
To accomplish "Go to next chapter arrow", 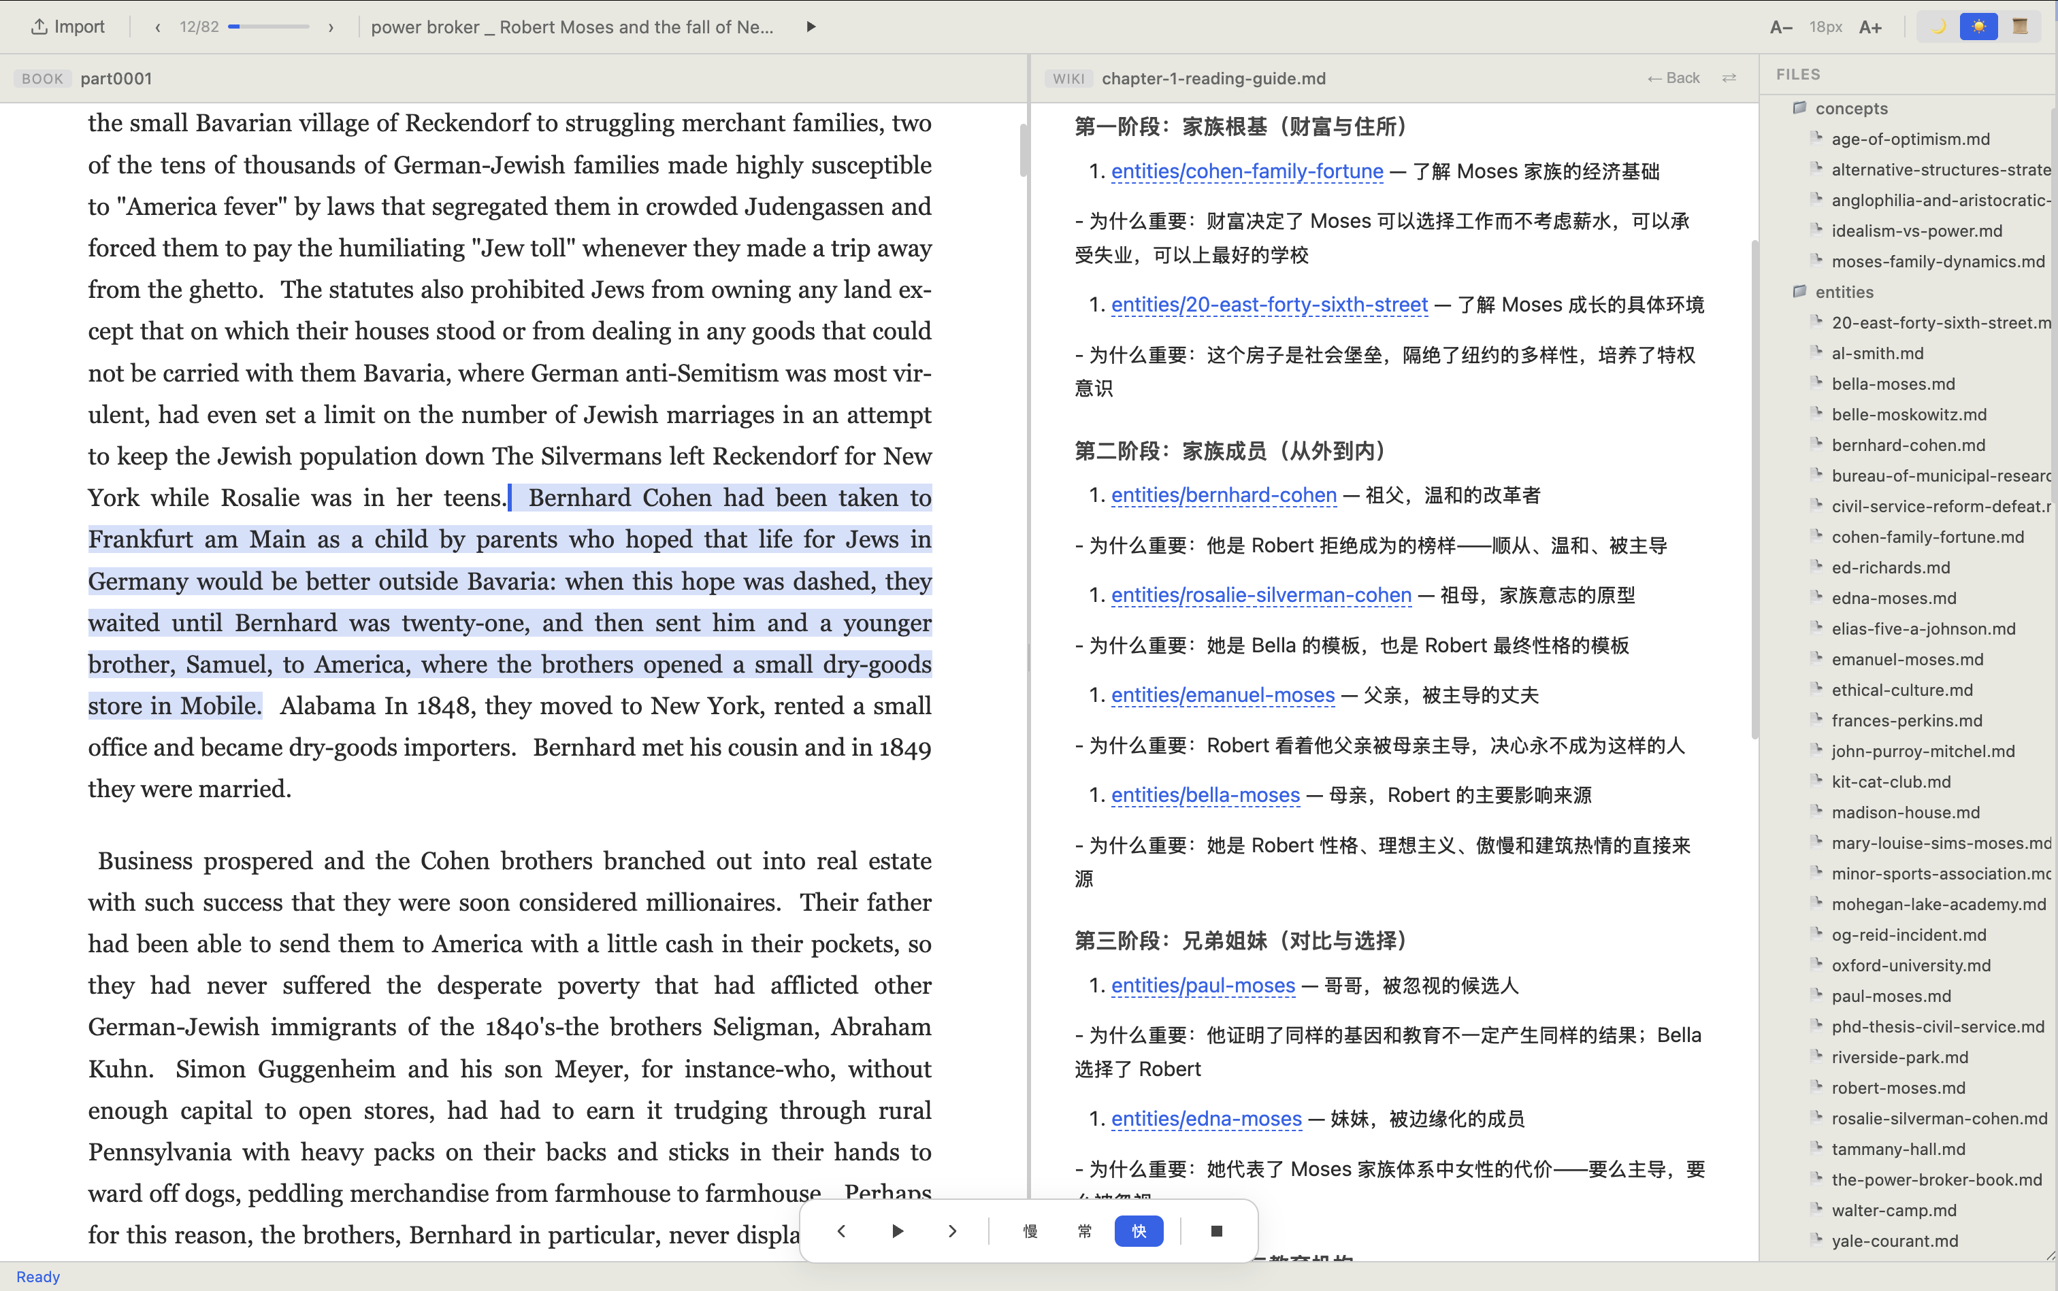I will (x=331, y=27).
